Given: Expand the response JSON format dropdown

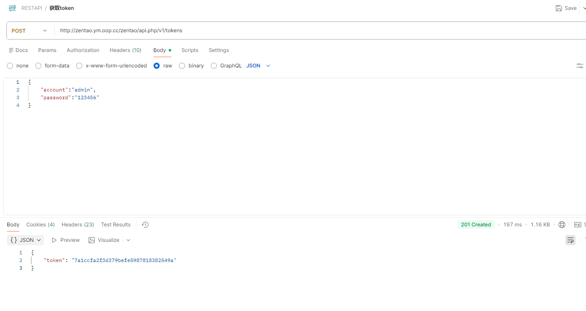Looking at the screenshot, I should [25, 240].
